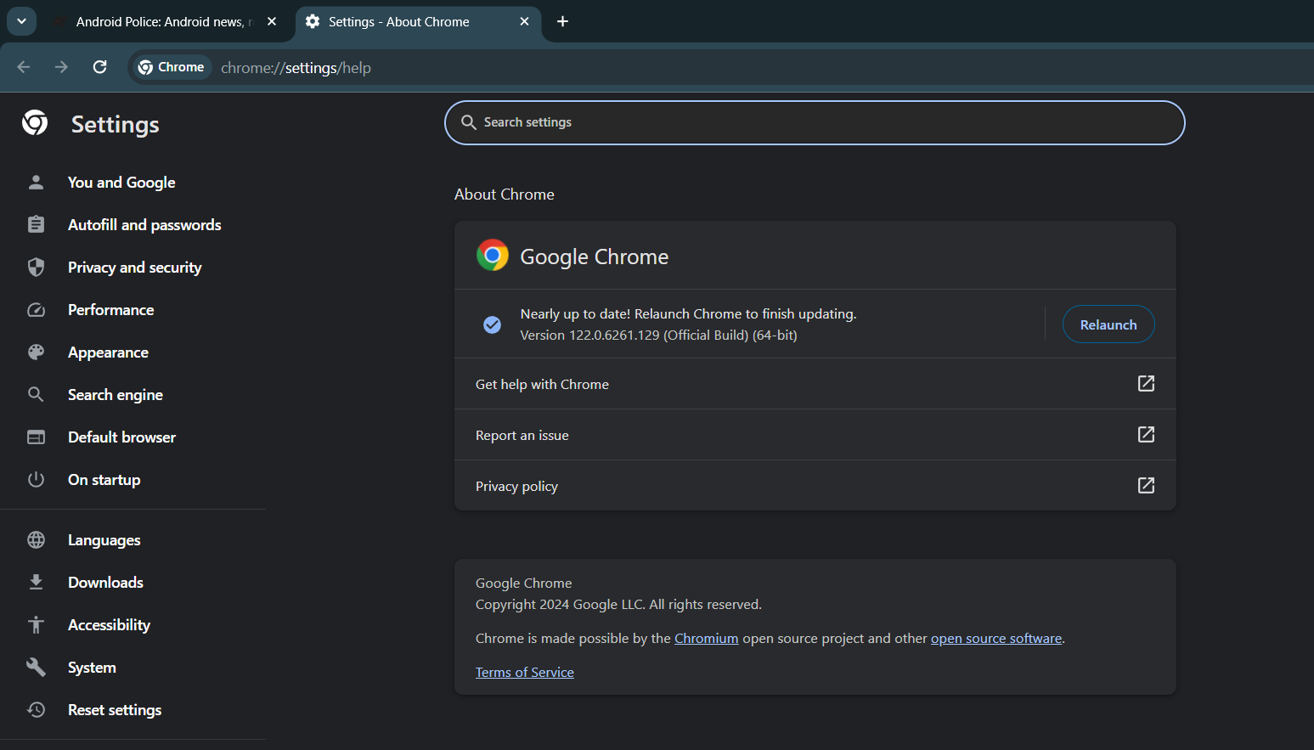
Task: Click the Search engine magnifier icon
Action: [x=36, y=394]
